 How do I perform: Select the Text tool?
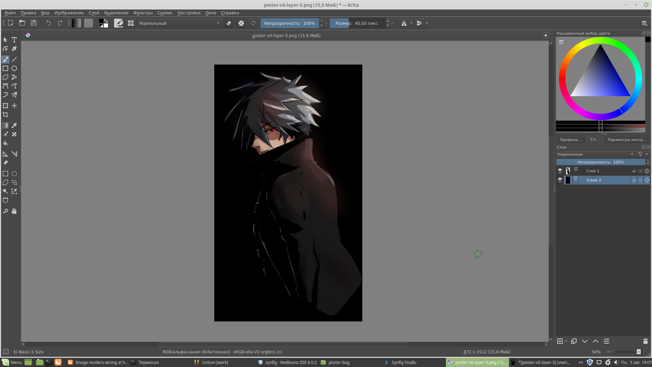(x=14, y=40)
